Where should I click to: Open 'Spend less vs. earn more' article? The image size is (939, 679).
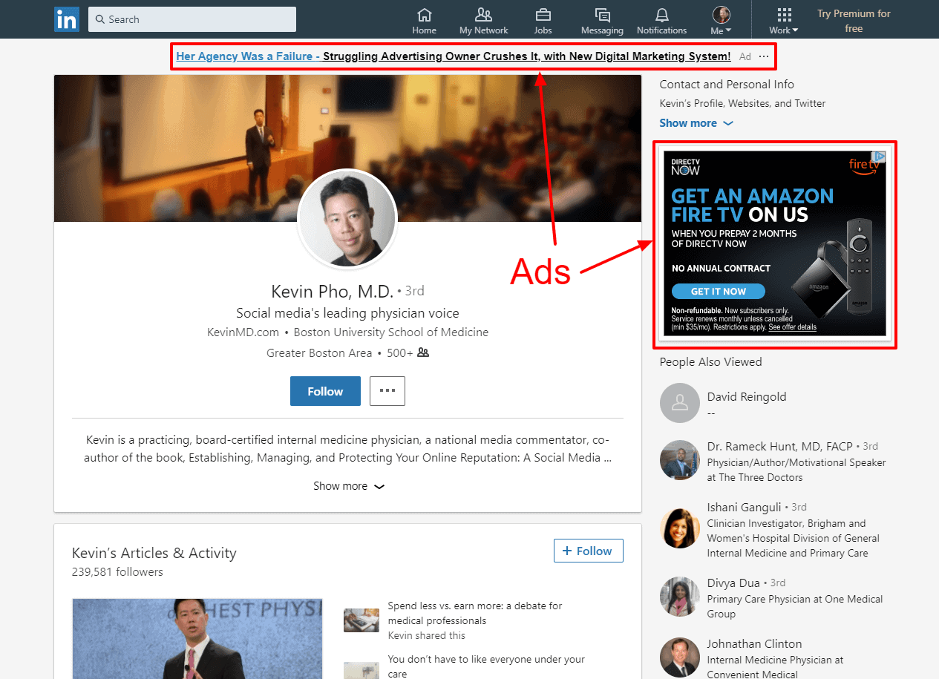[x=475, y=613]
